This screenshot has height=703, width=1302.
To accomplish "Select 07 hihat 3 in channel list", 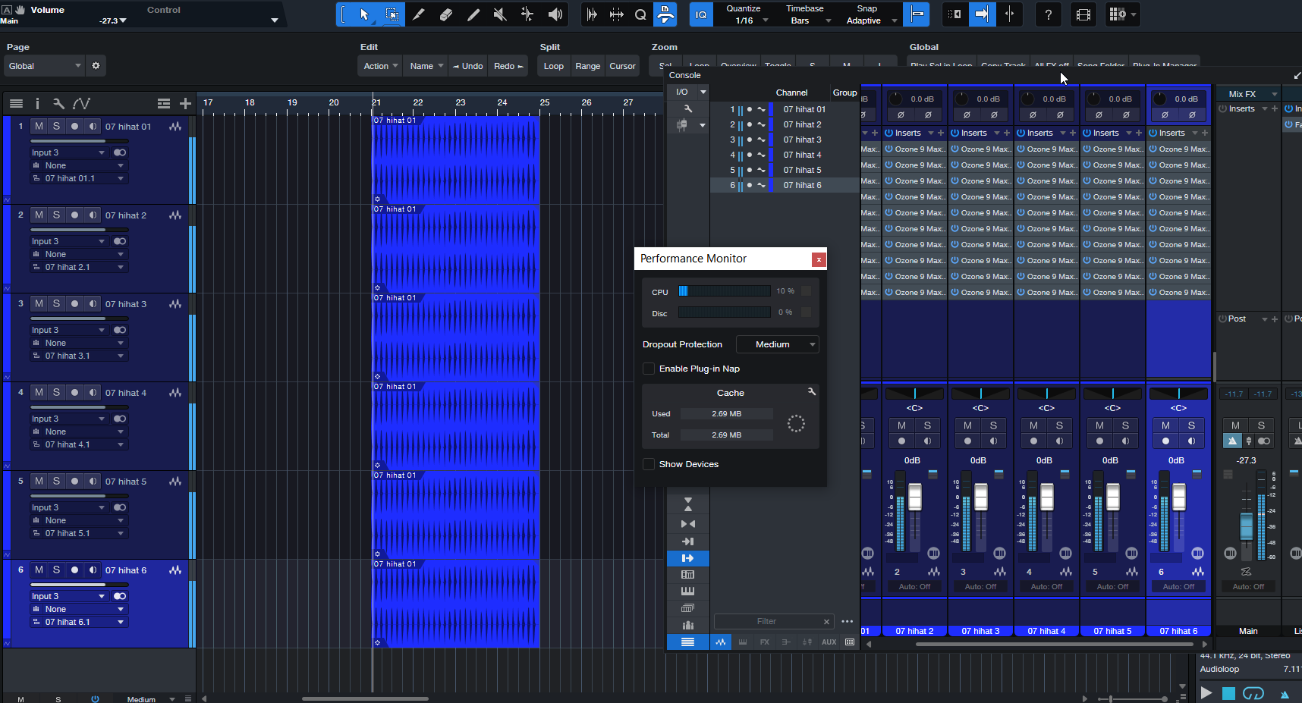I will pos(802,140).
